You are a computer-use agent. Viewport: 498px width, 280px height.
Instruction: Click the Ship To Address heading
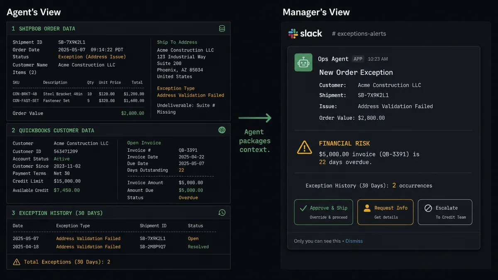[177, 42]
